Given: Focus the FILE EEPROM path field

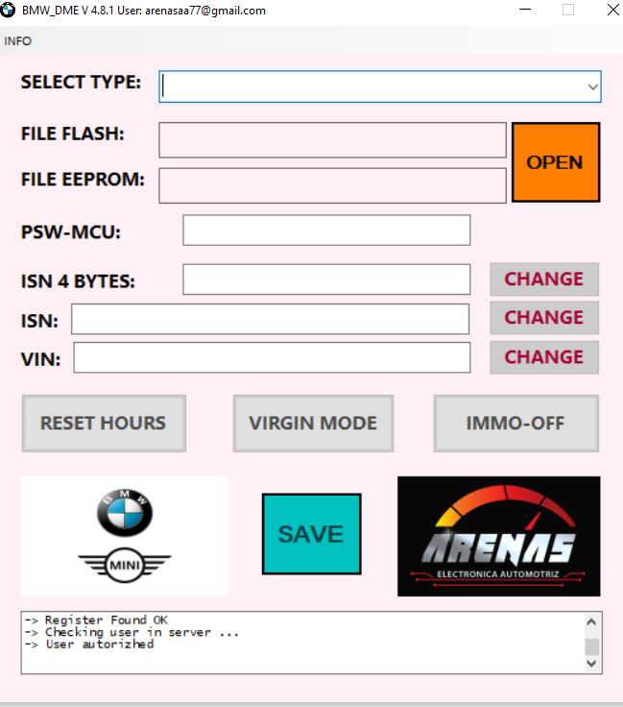Looking at the screenshot, I should (x=332, y=185).
